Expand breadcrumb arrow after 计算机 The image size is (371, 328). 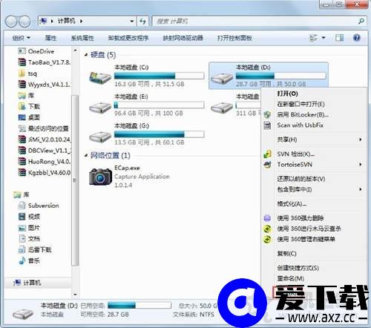pyautogui.click(x=81, y=22)
